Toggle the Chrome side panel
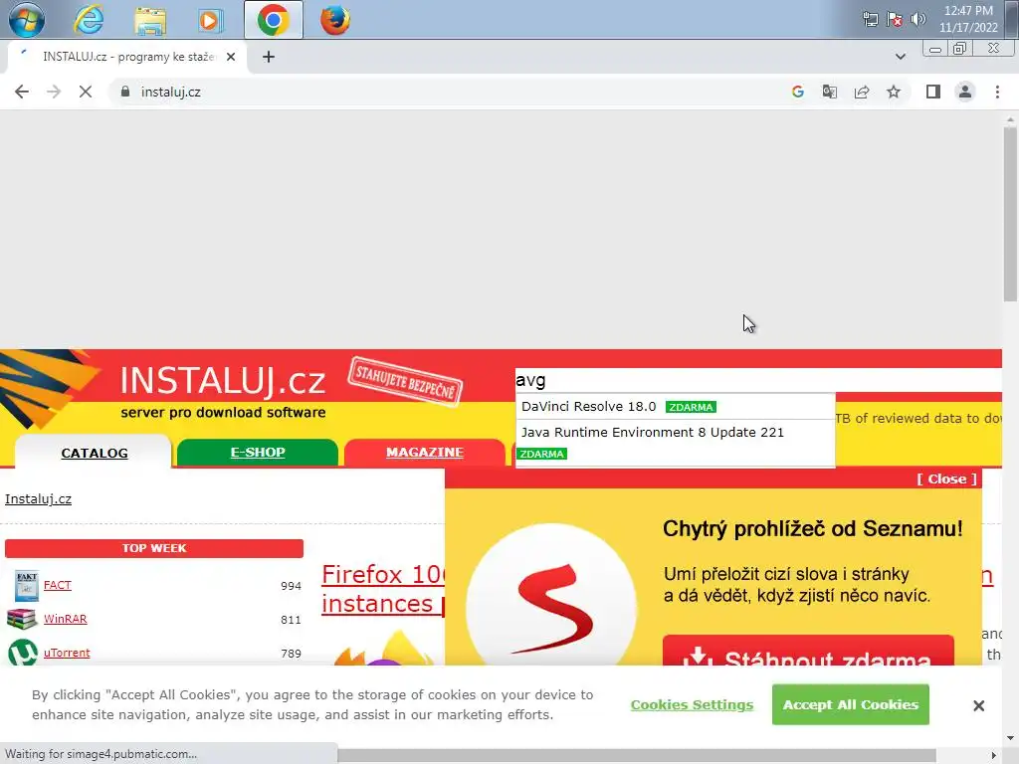 [933, 92]
